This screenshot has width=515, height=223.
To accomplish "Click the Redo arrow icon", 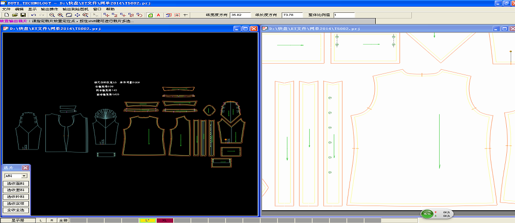I will 42,15.
